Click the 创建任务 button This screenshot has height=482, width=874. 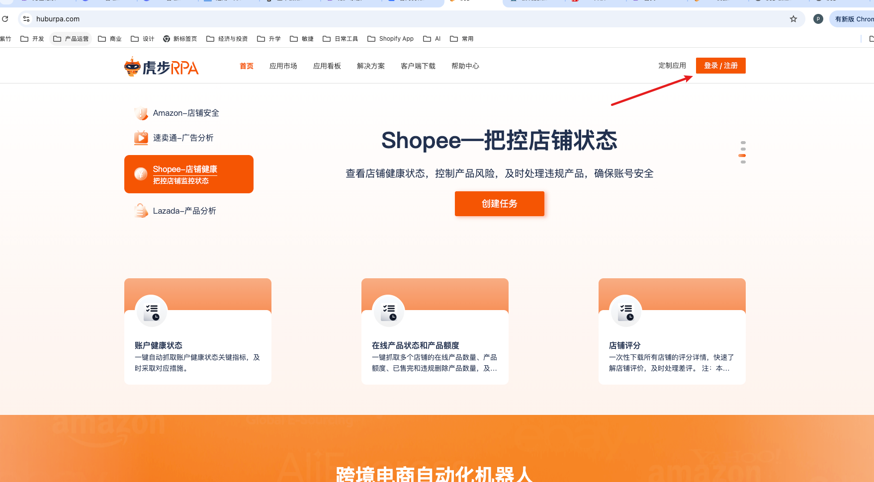pyautogui.click(x=500, y=204)
